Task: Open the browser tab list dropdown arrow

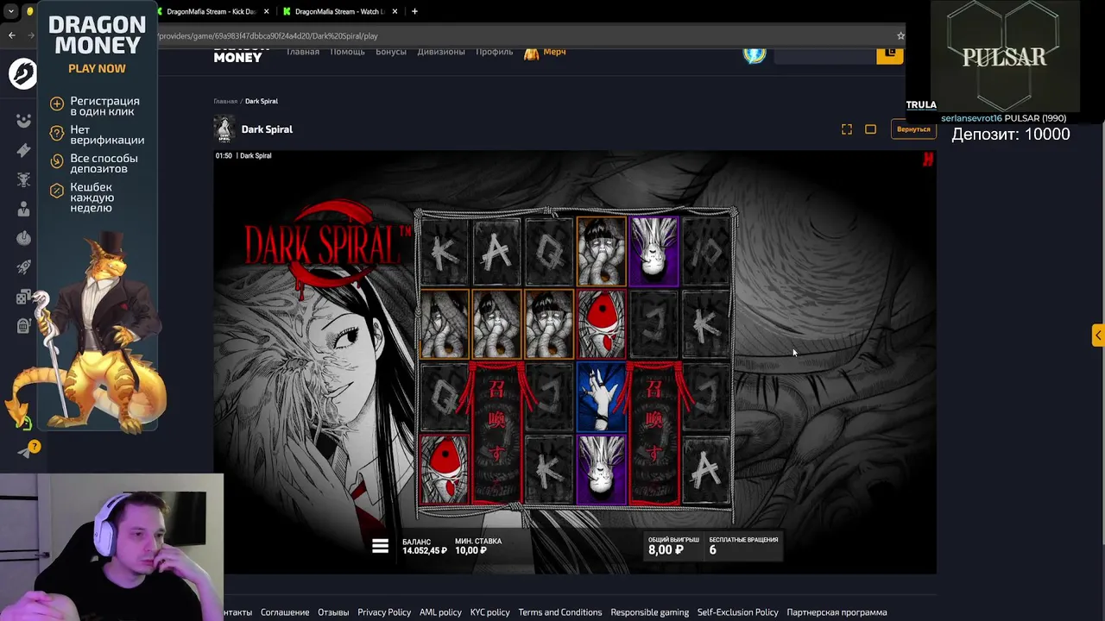Action: pos(11,11)
